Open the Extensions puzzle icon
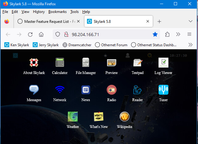This screenshot has width=198, height=144. [x=167, y=34]
